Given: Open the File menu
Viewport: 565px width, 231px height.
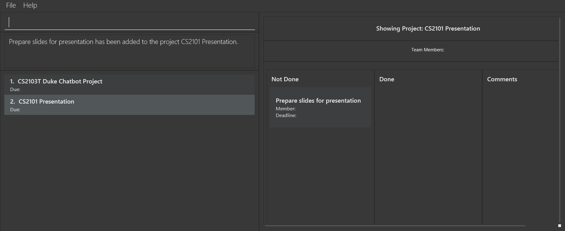Looking at the screenshot, I should (11, 5).
